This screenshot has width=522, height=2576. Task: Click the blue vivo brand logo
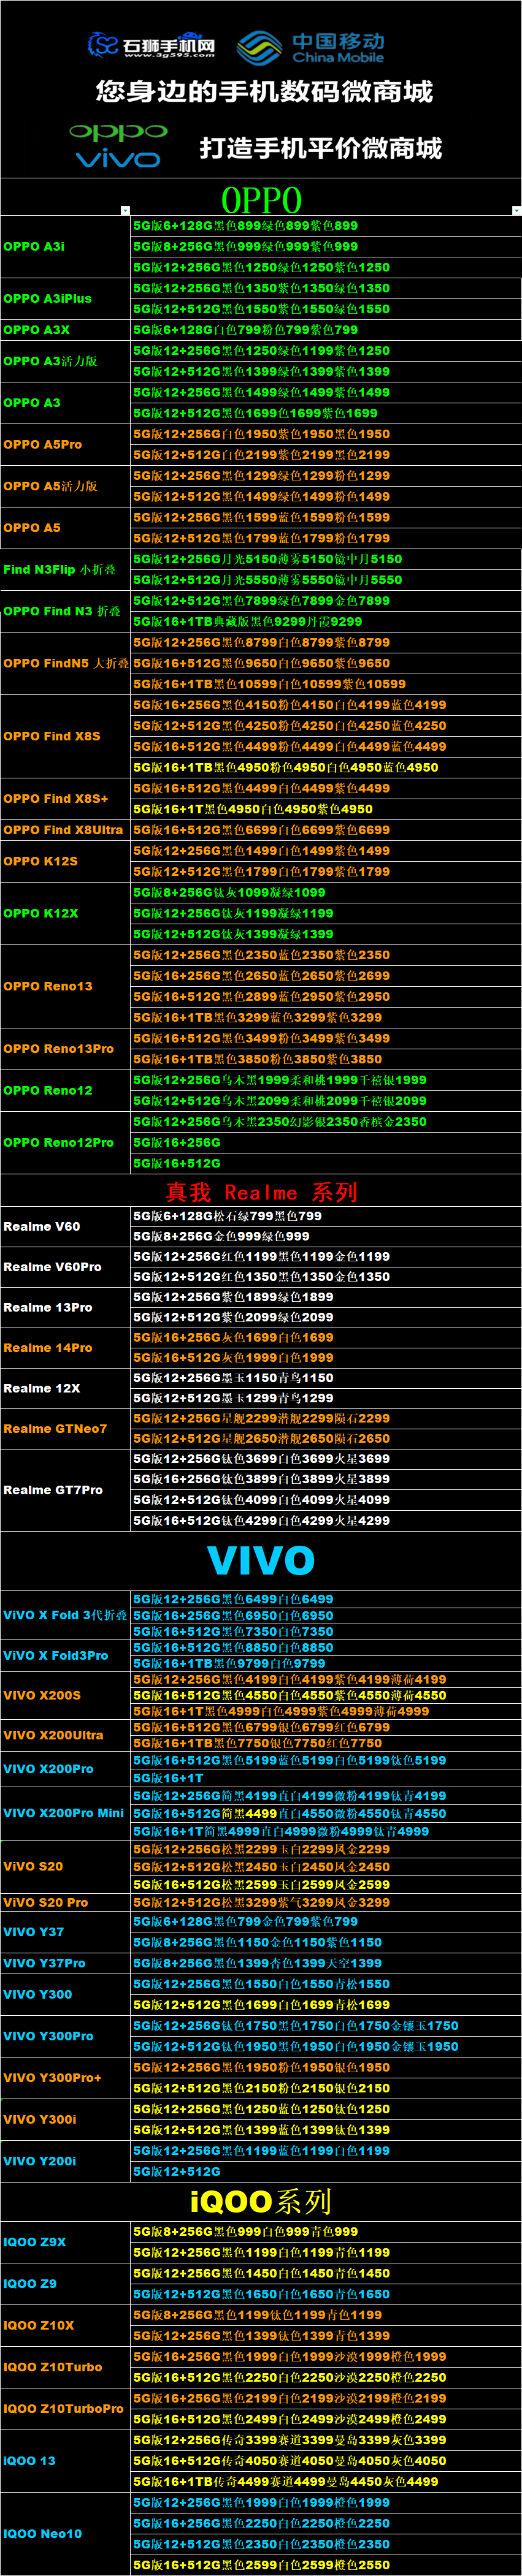coord(118,159)
